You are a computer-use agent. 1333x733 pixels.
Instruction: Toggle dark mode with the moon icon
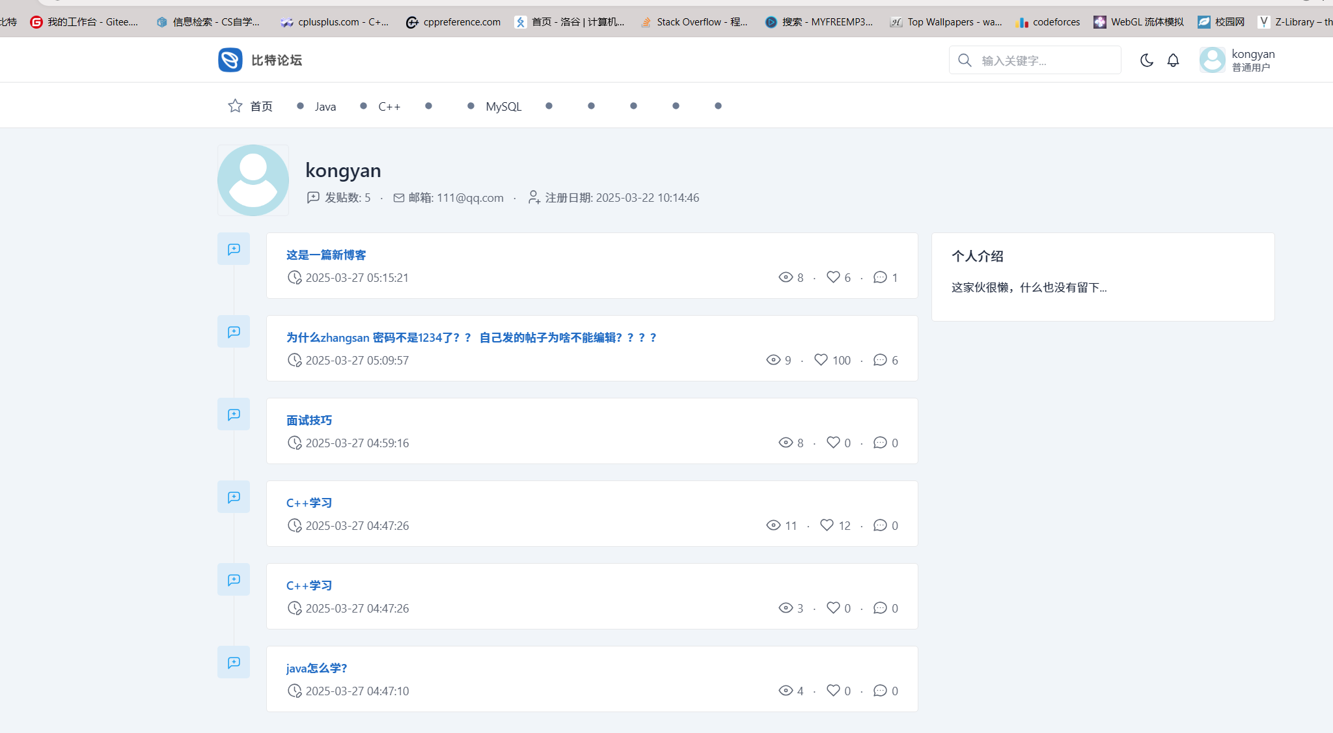pyautogui.click(x=1146, y=60)
